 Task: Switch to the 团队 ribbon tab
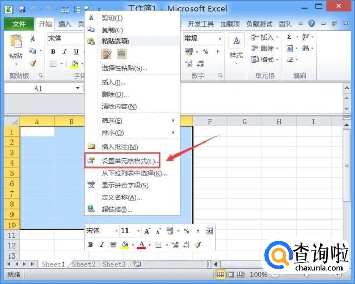(x=285, y=24)
